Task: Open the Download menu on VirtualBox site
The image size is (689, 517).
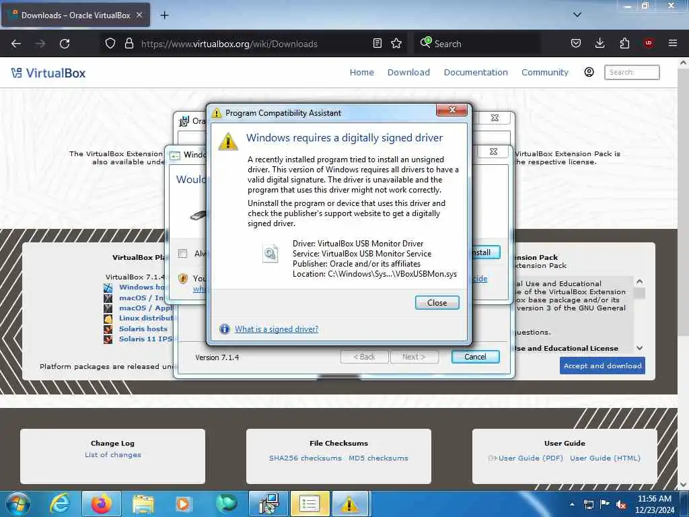Action: 408,73
